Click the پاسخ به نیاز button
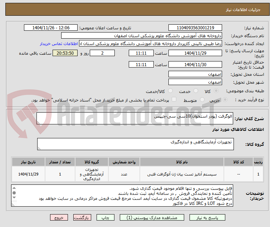The width and height of the screenshot is (270, 227). (207, 218)
